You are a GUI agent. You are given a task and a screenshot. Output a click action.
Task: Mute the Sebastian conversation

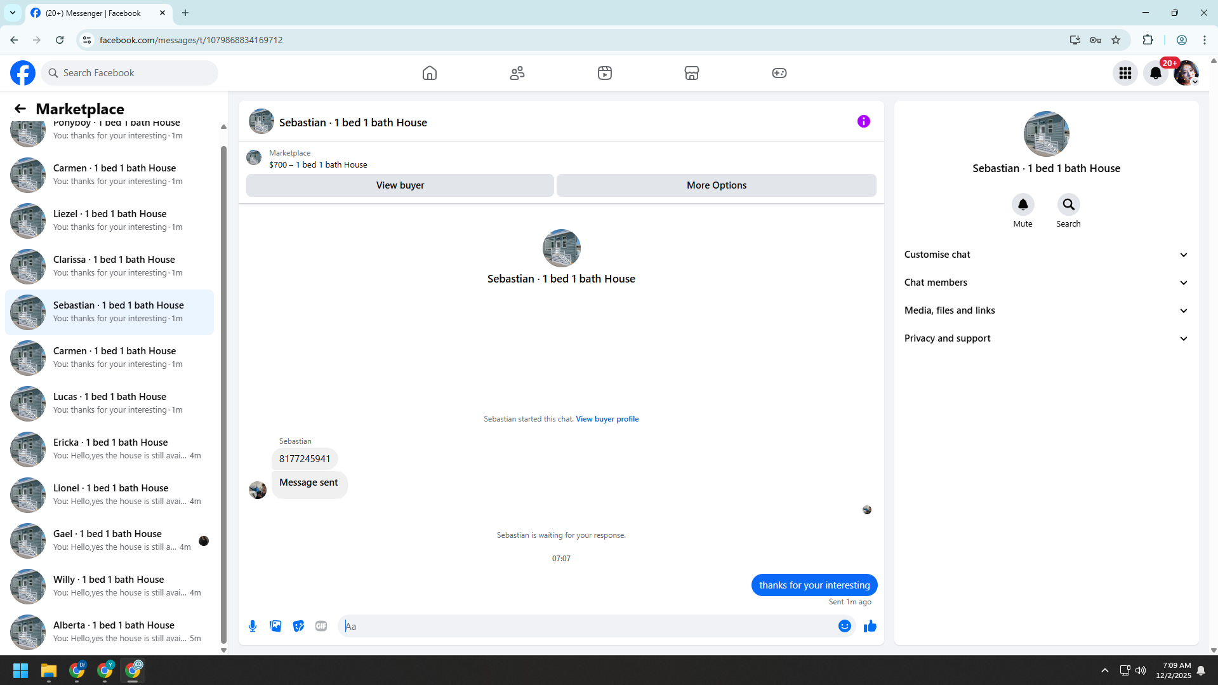pos(1023,204)
